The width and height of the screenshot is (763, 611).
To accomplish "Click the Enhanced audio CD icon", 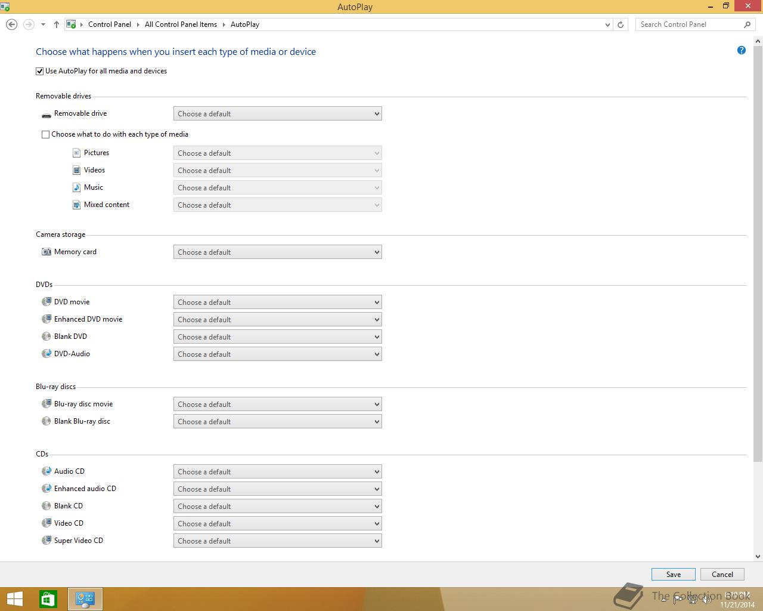I will 46,489.
